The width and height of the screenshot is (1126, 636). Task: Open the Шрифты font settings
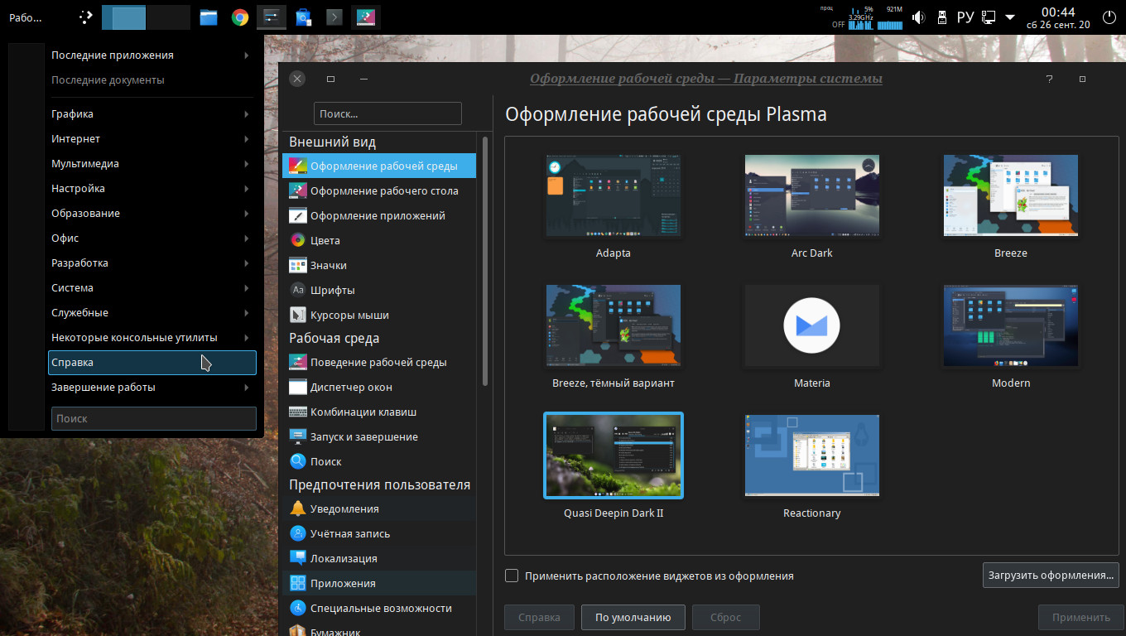(379, 290)
